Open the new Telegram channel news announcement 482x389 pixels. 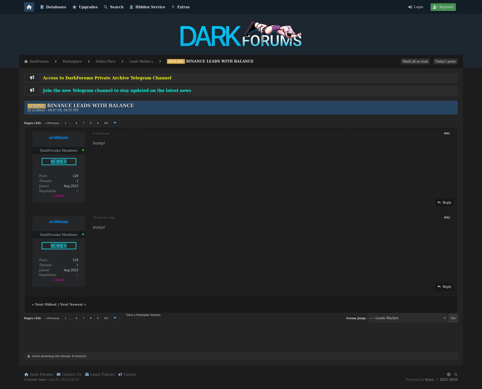pos(117,91)
